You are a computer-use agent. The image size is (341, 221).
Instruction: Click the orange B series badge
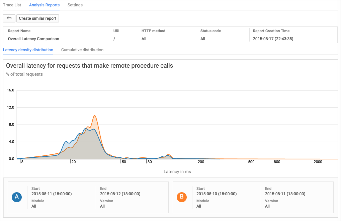click(181, 197)
